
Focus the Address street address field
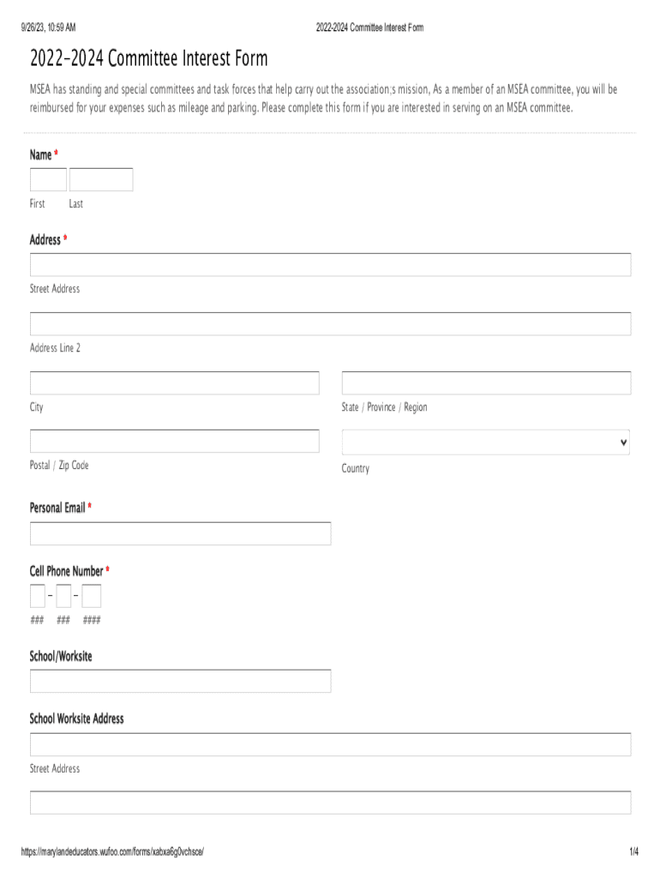coord(330,265)
